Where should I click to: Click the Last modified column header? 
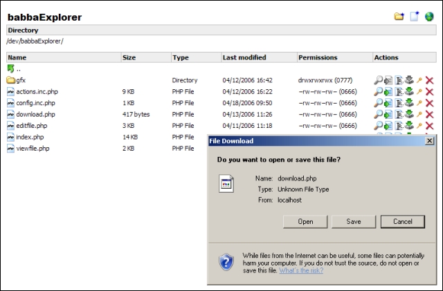tap(244, 57)
